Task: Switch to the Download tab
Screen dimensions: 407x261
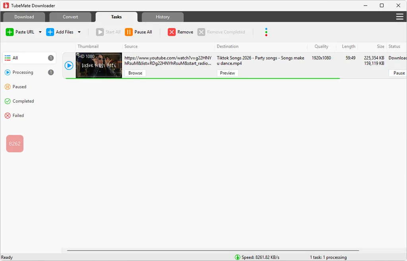Action: (24, 17)
